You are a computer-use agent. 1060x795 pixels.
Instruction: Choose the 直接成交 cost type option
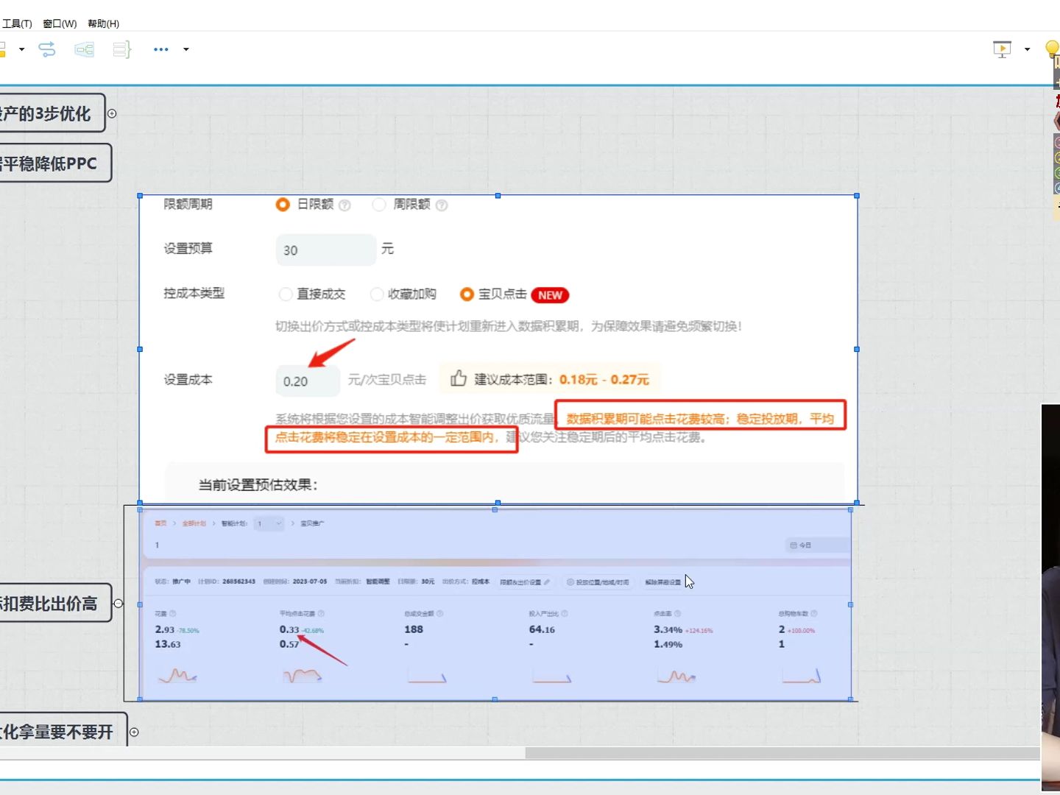(x=286, y=294)
